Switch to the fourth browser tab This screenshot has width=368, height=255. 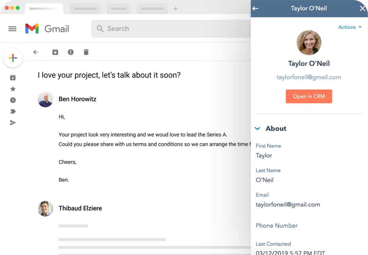point(152,9)
